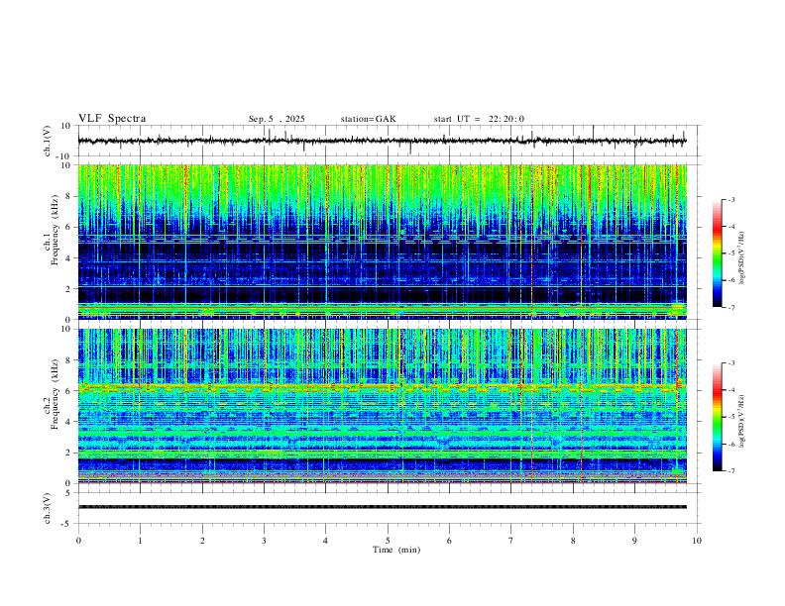Click the "2" kHz tick on ch.2 axis
The height and width of the screenshot is (606, 785).
coord(68,453)
